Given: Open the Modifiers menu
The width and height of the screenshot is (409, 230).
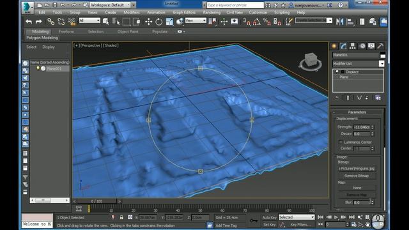Looking at the screenshot, I should click(x=132, y=12).
